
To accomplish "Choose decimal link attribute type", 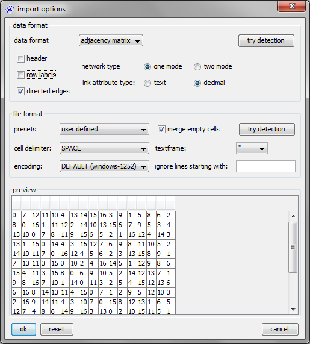I will click(197, 83).
